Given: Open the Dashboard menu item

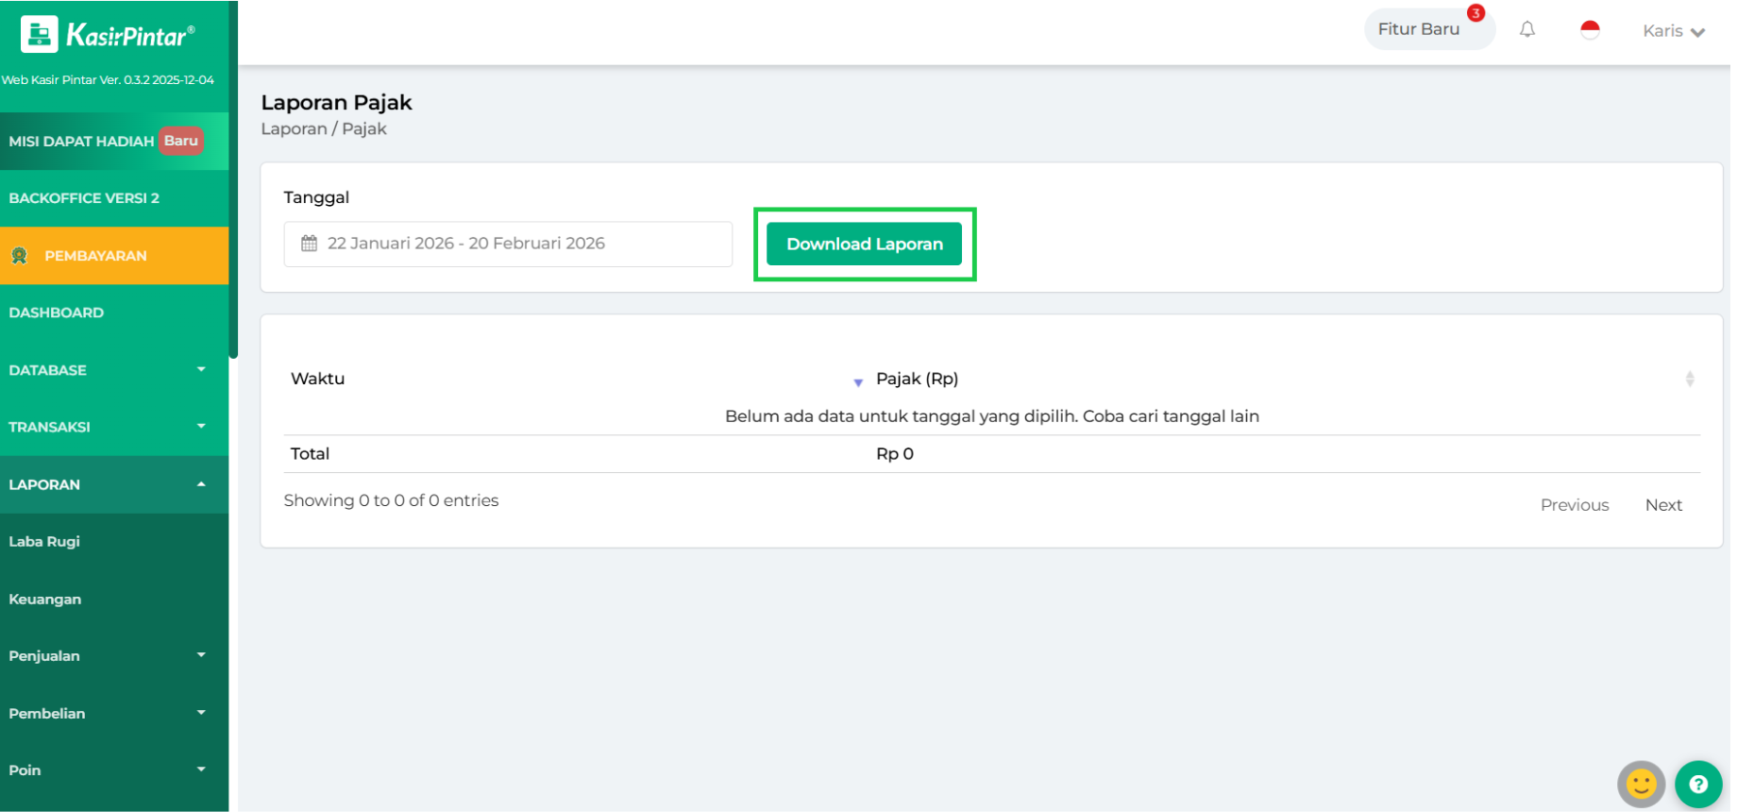Looking at the screenshot, I should pyautogui.click(x=57, y=313).
